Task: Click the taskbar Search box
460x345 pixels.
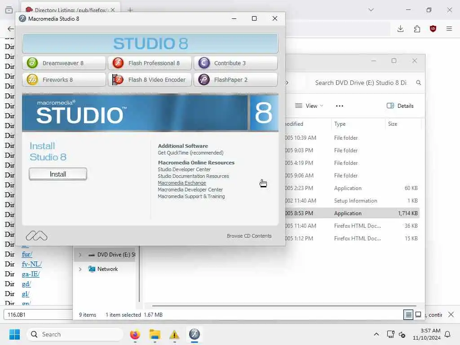Action: 75,334
